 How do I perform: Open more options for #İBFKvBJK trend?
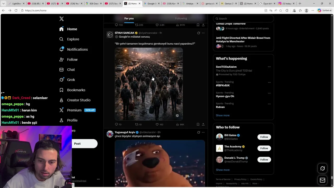point(269,82)
